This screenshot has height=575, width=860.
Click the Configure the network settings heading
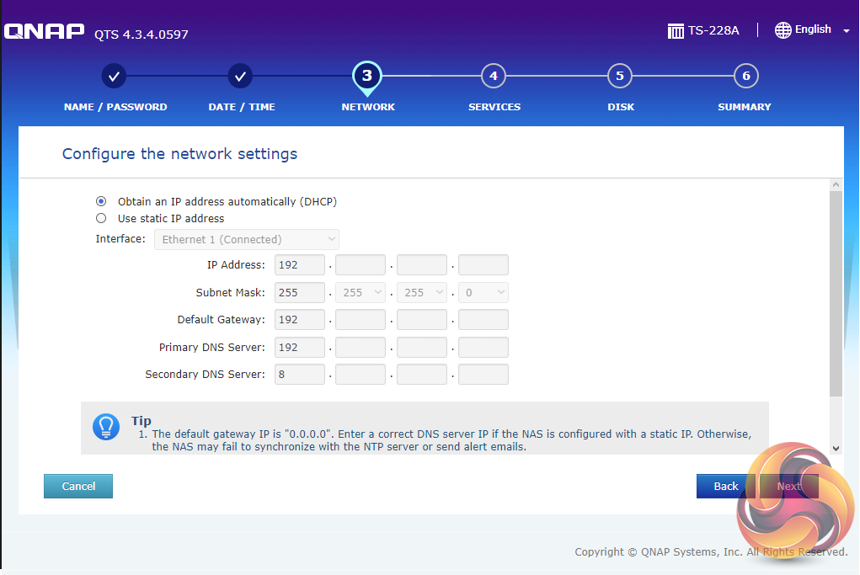tap(180, 154)
